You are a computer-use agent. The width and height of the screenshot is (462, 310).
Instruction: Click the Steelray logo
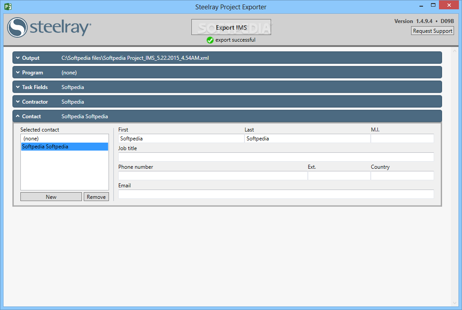click(x=49, y=27)
